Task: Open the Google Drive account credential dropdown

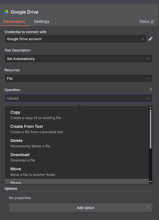Action: pyautogui.click(x=76, y=39)
